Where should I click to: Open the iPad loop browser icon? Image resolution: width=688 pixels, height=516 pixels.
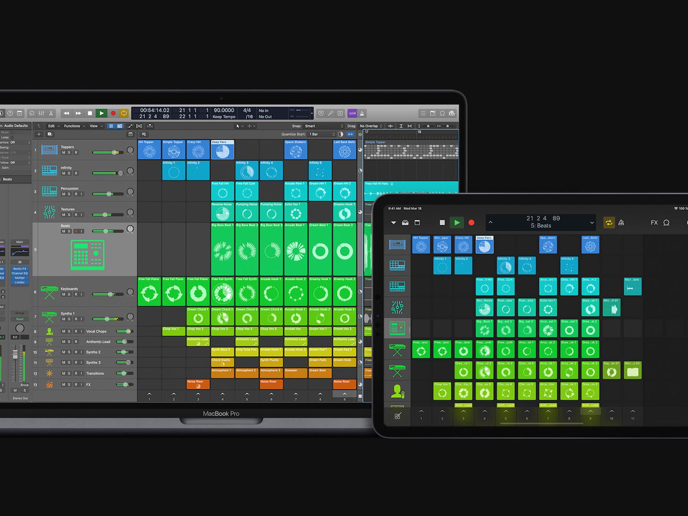point(666,223)
